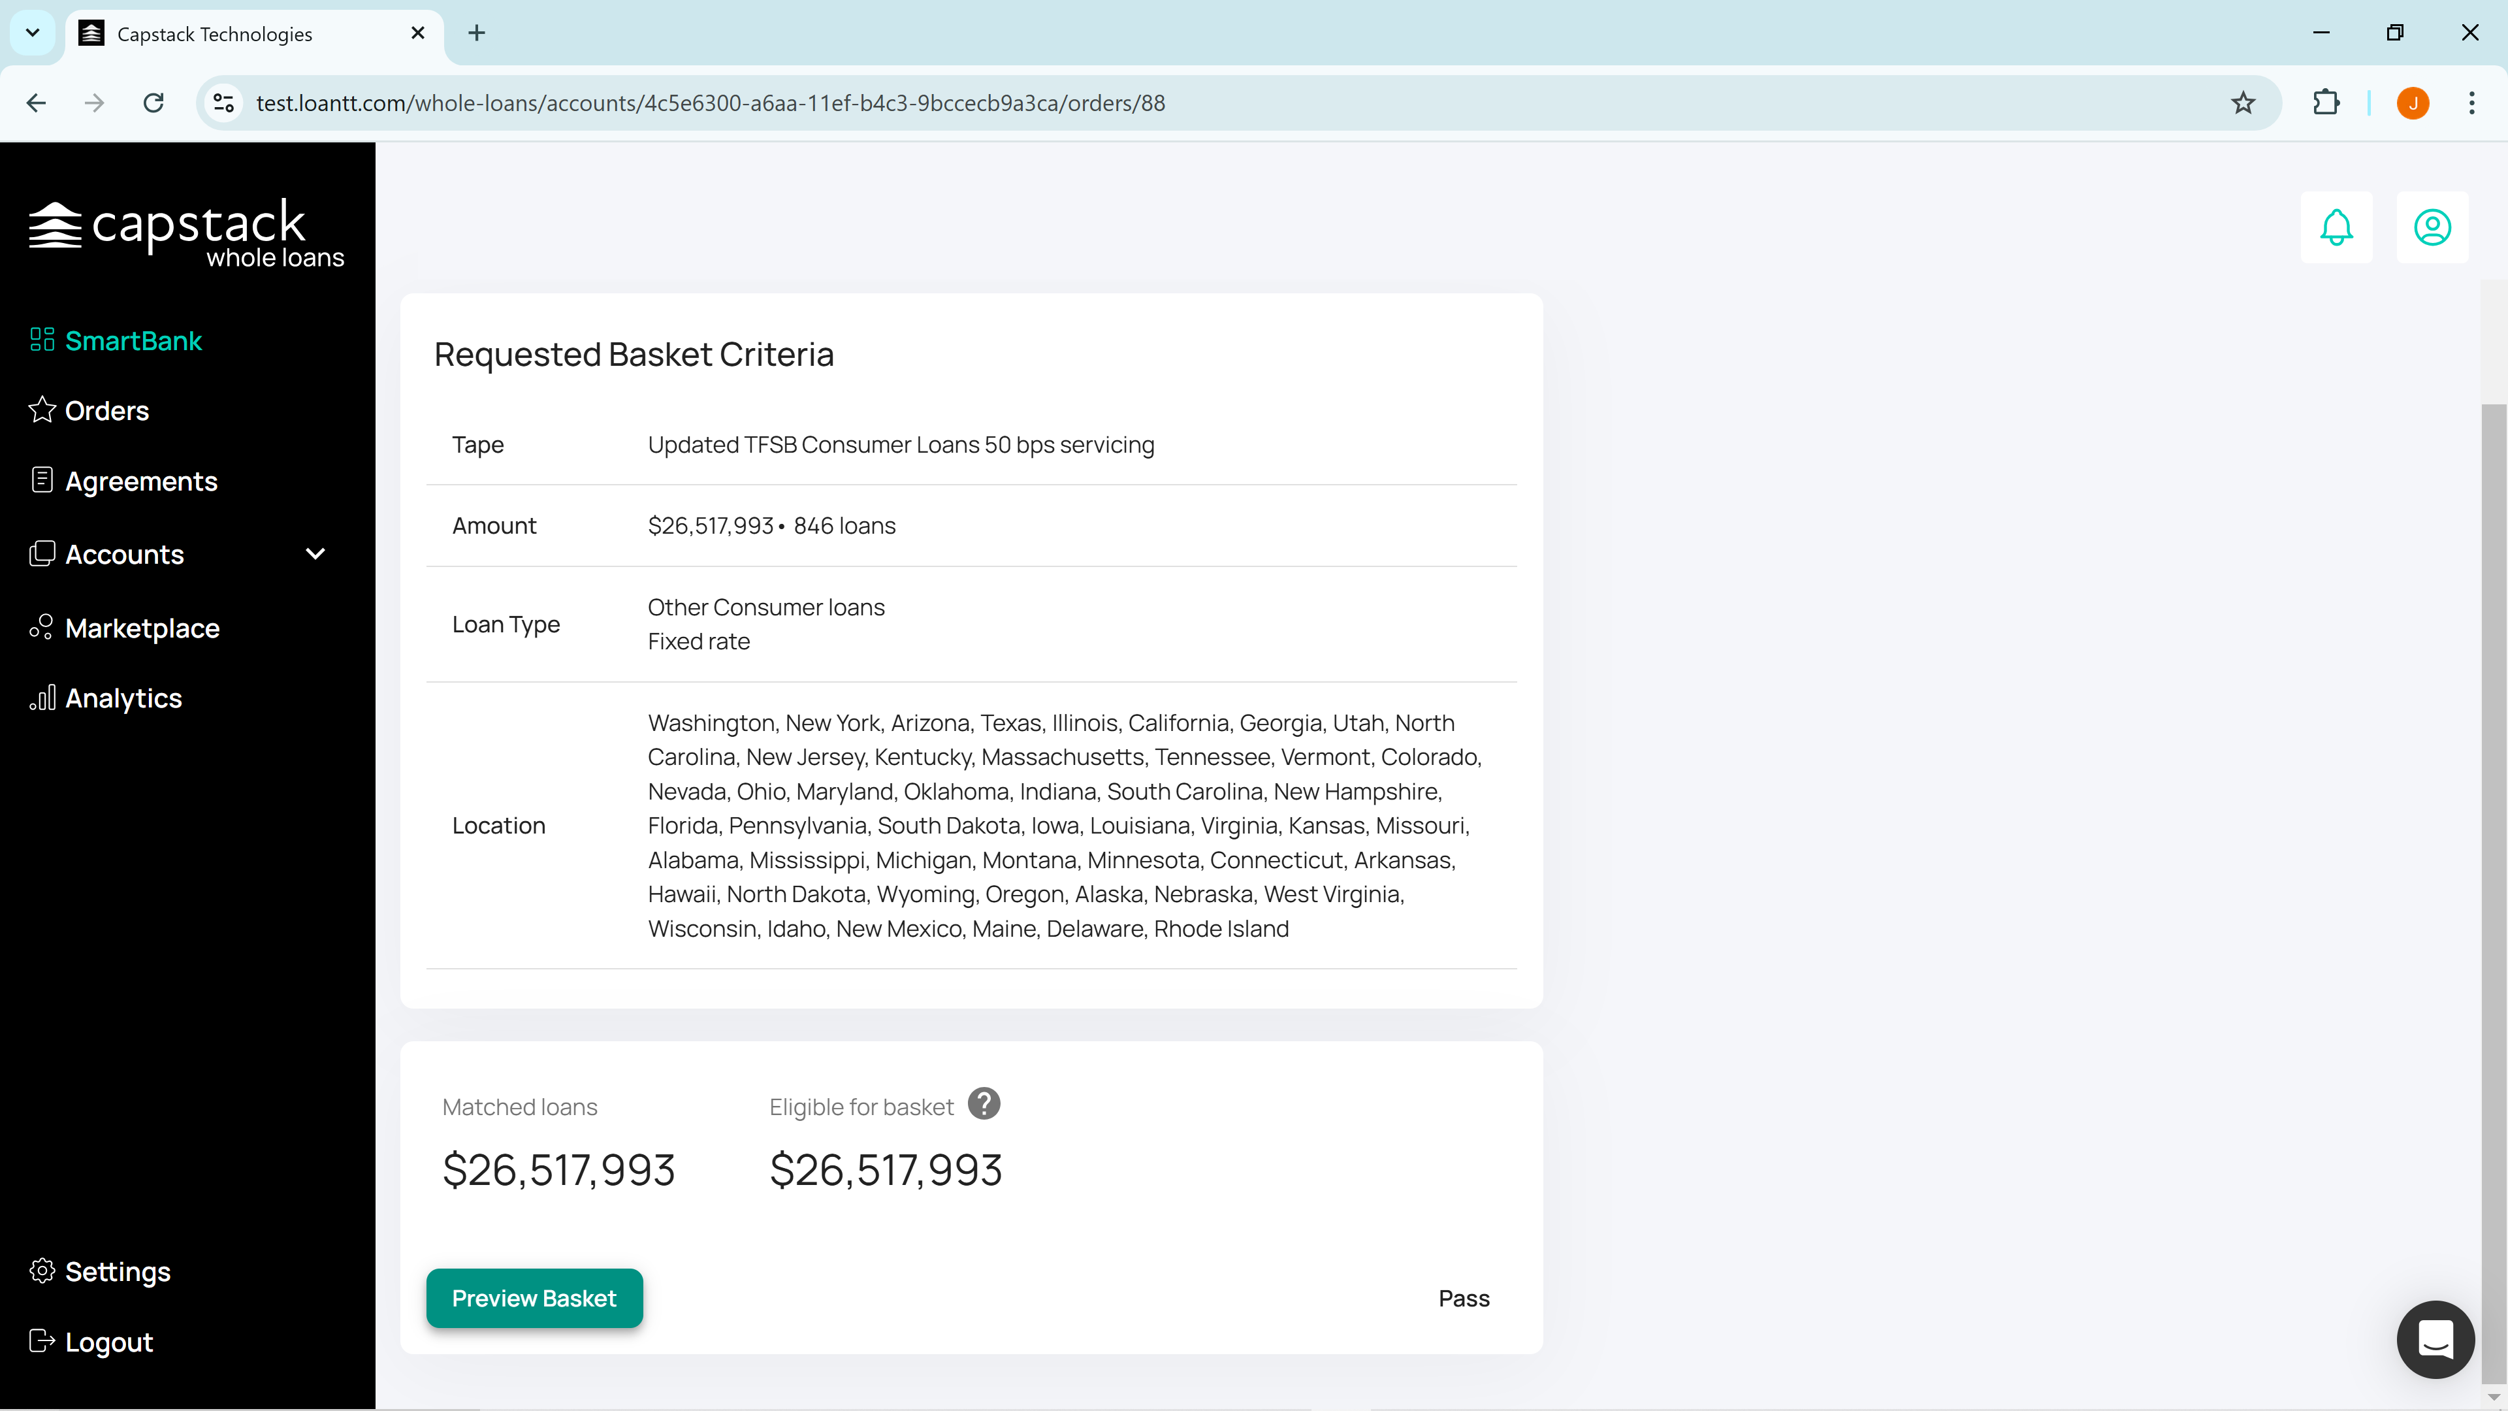The width and height of the screenshot is (2508, 1411).
Task: Expand the Accounts submenu chevron
Action: click(x=315, y=554)
